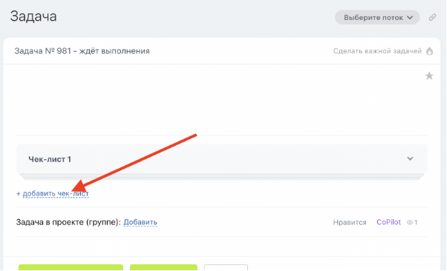Copy task link via chain icon
This screenshot has width=447, height=271.
pos(432,17)
